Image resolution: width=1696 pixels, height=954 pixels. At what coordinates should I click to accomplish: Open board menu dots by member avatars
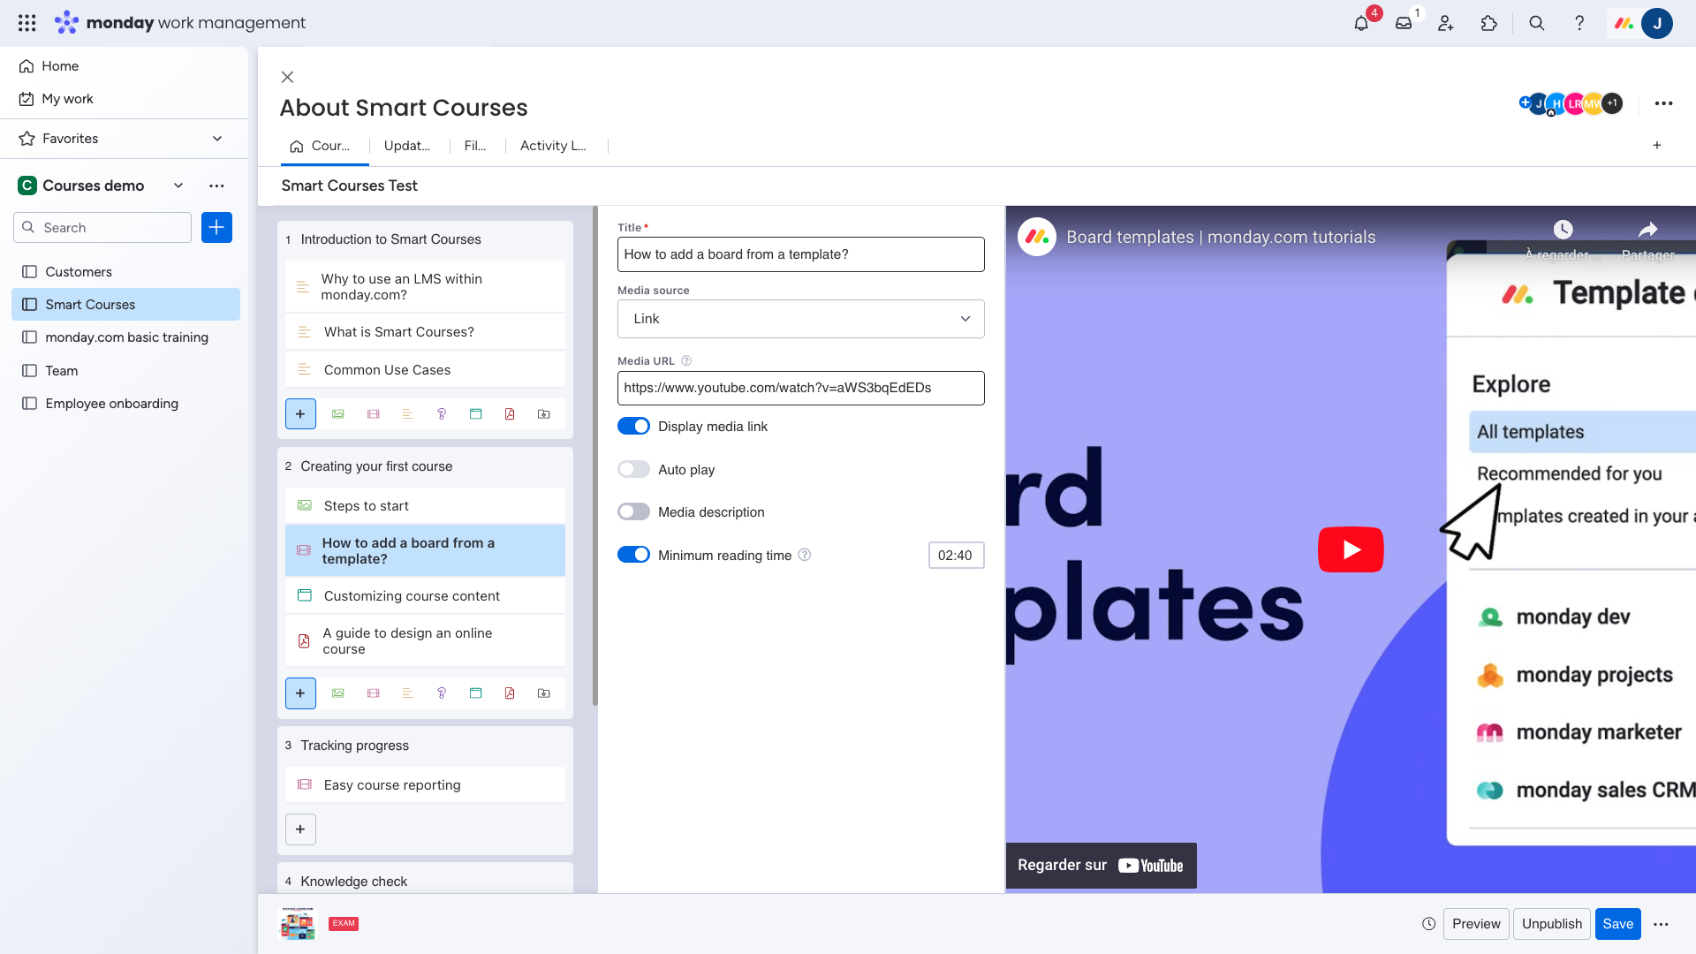tap(1664, 103)
